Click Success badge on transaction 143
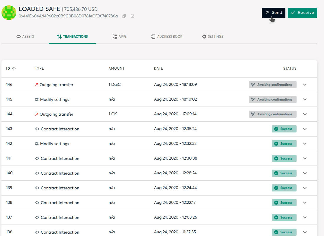Viewport: 324px width, 236px height. (x=284, y=129)
